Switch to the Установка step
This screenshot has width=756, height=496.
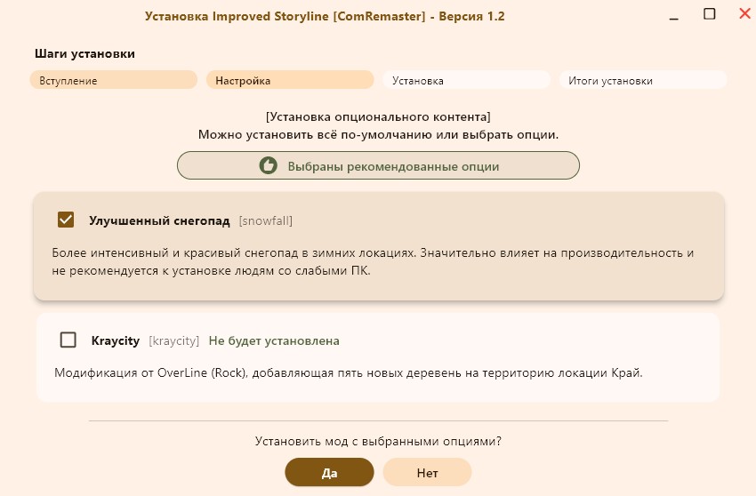[466, 80]
